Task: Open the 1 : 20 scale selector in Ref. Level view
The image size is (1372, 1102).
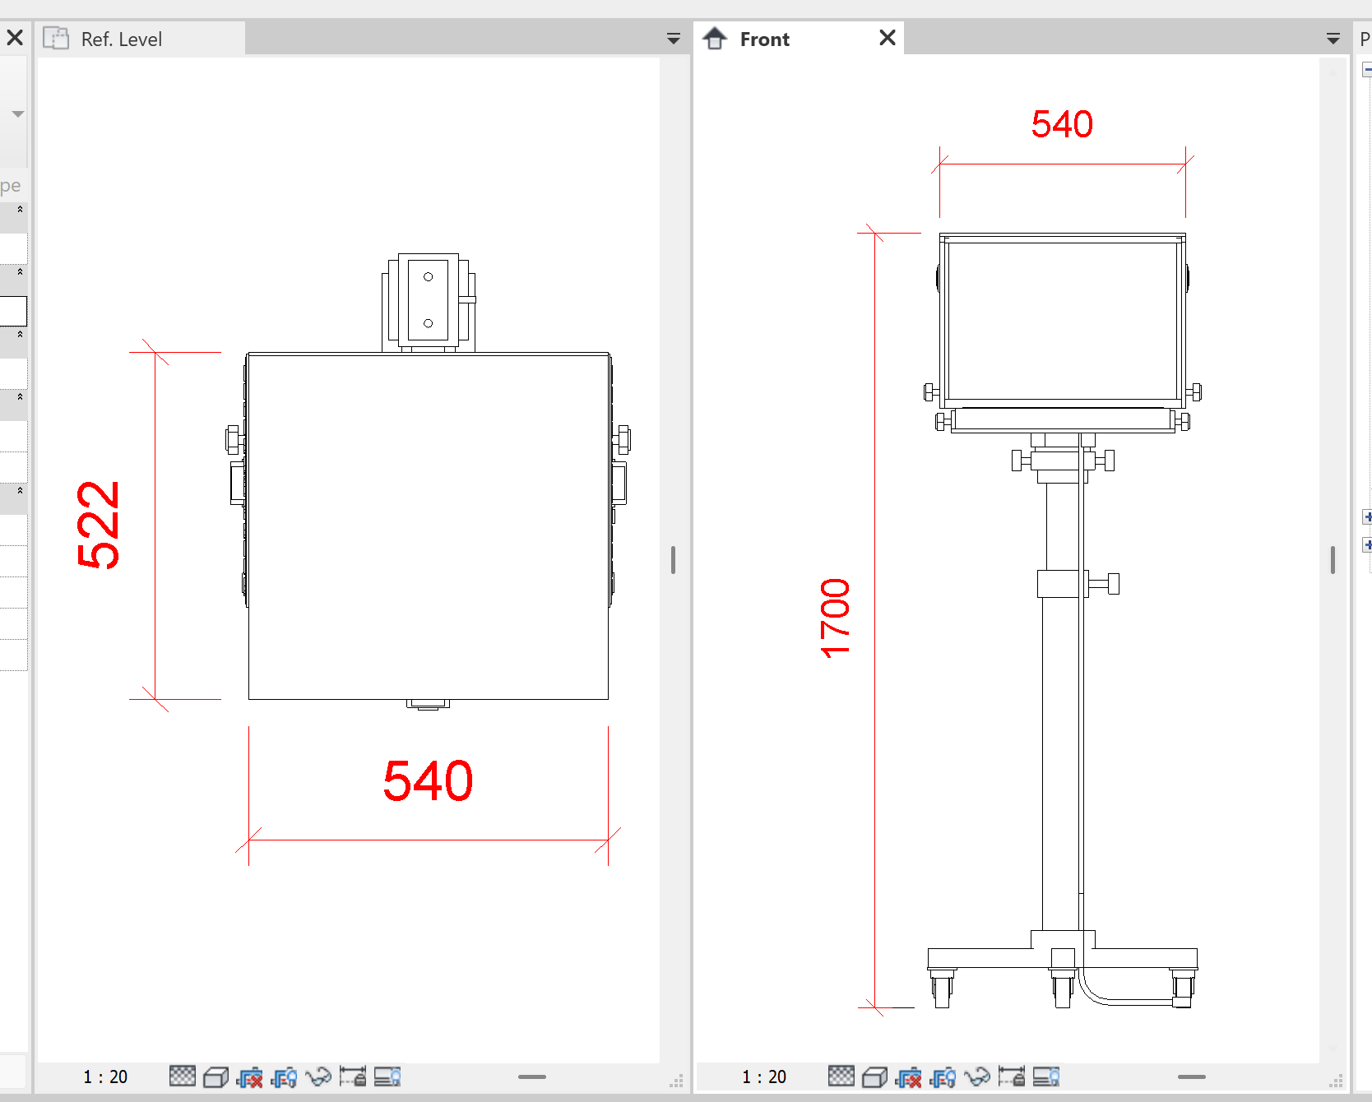Action: point(105,1077)
